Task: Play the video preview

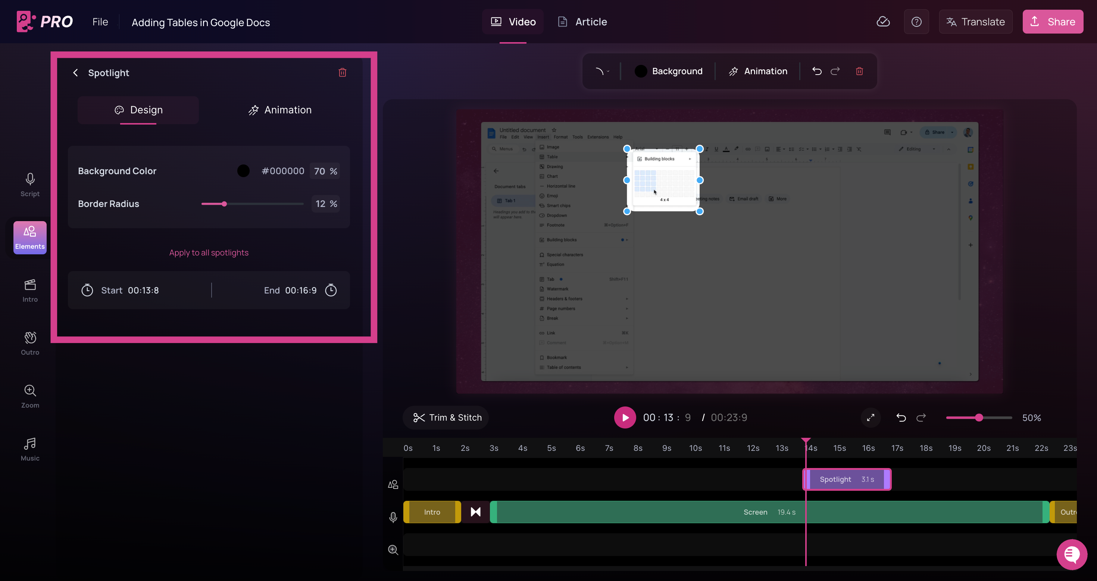Action: point(625,418)
